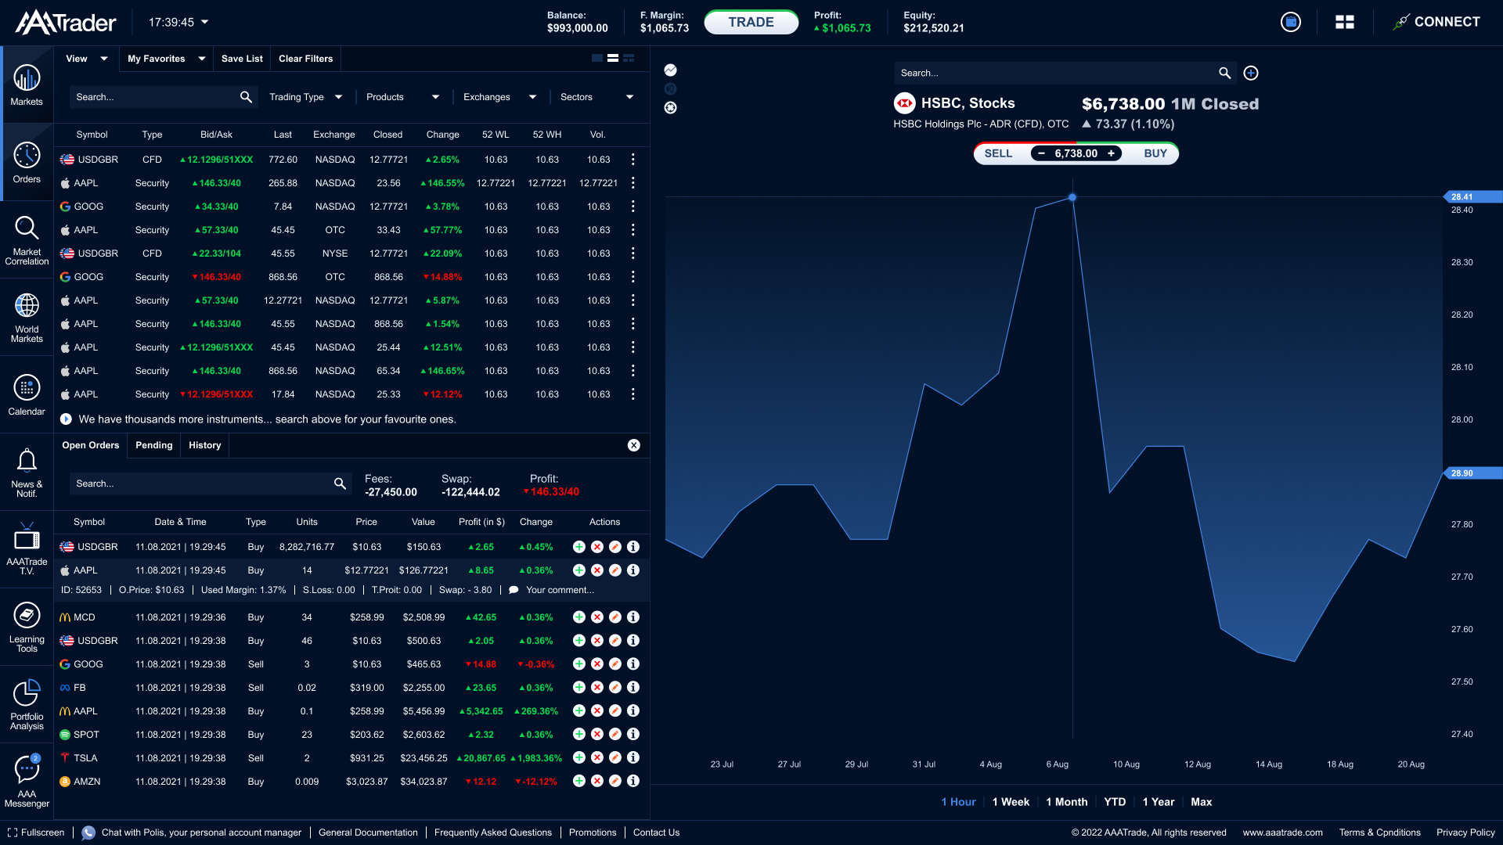The width and height of the screenshot is (1503, 845).
Task: Open World Markets in the sidebar
Action: pyautogui.click(x=27, y=318)
